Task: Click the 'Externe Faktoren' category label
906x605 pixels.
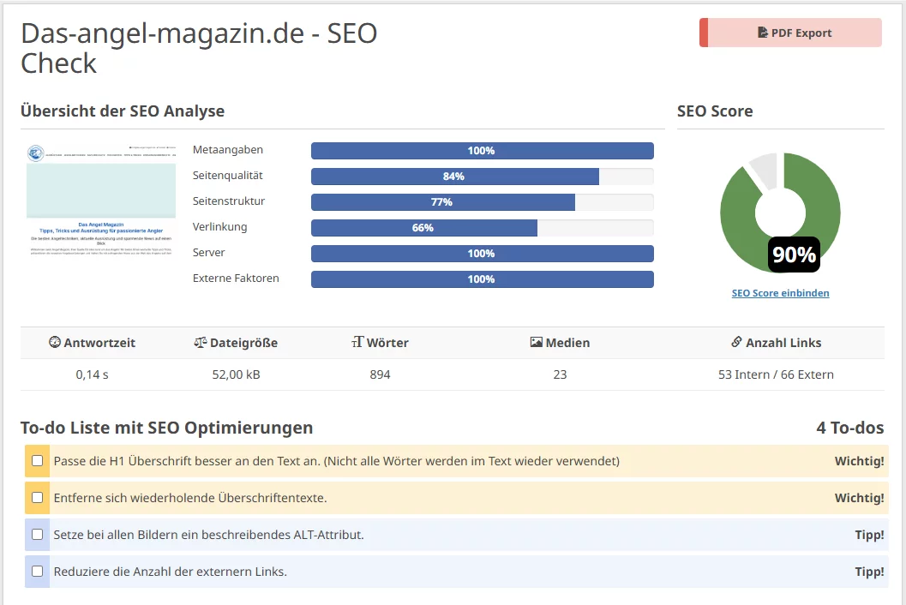Action: click(236, 278)
